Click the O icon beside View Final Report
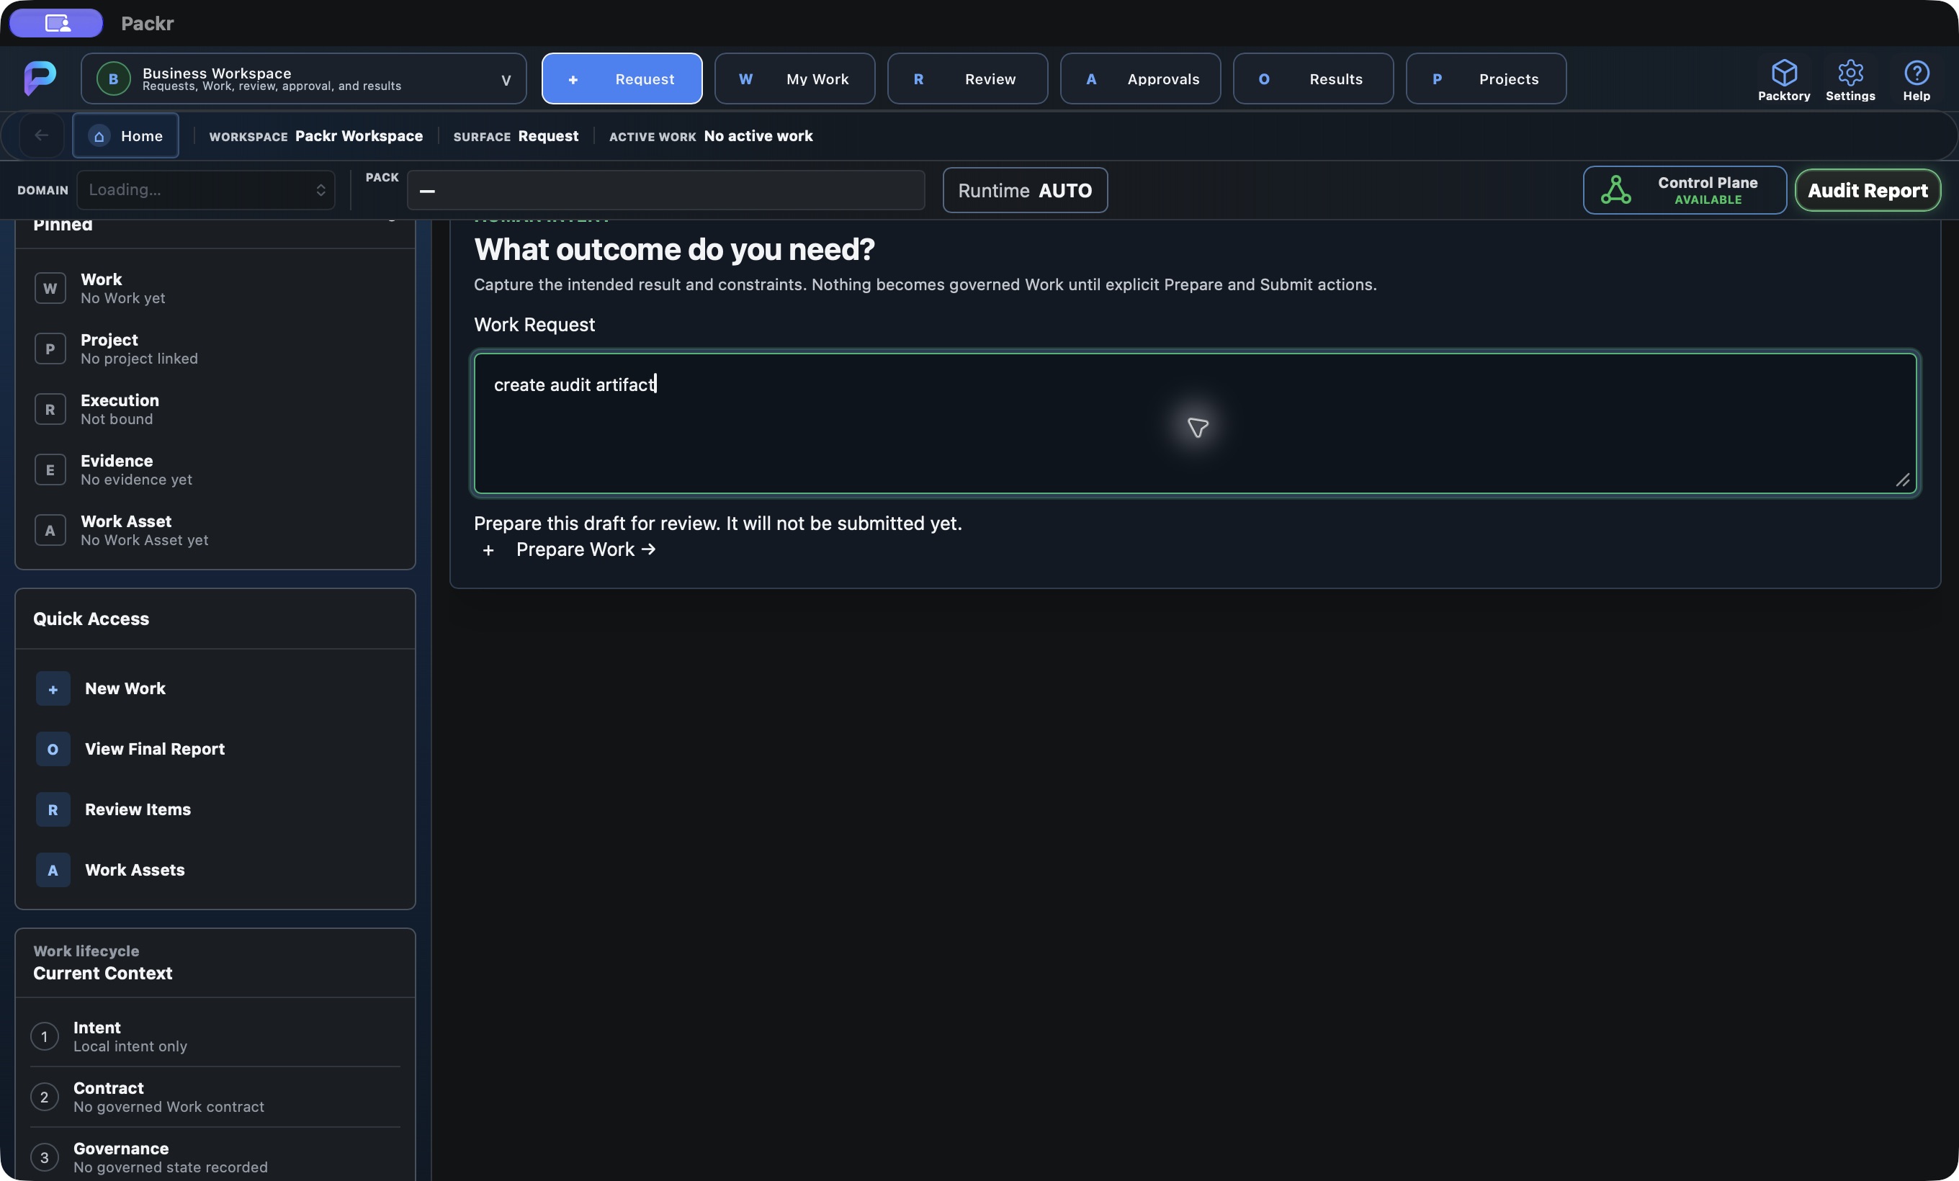The height and width of the screenshot is (1181, 1959). click(x=53, y=749)
